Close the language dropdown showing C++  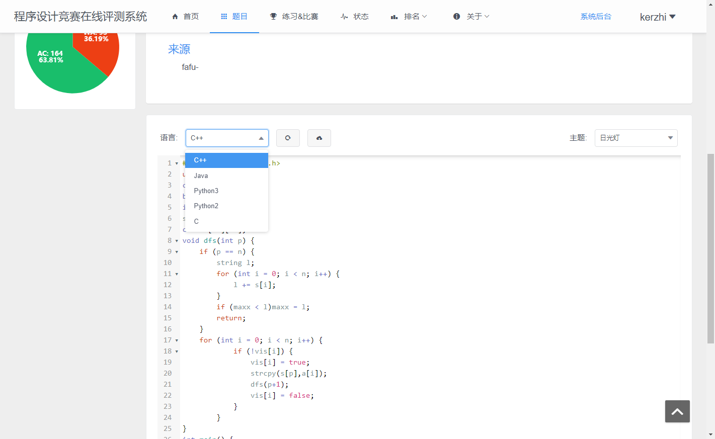227,138
